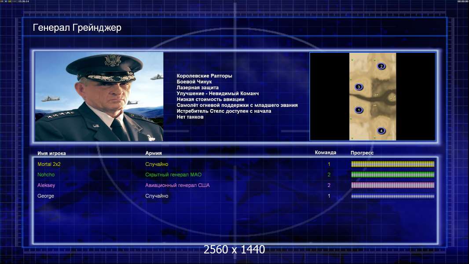
Task: Click 'Лазерная защита' text line
Action: [198, 88]
